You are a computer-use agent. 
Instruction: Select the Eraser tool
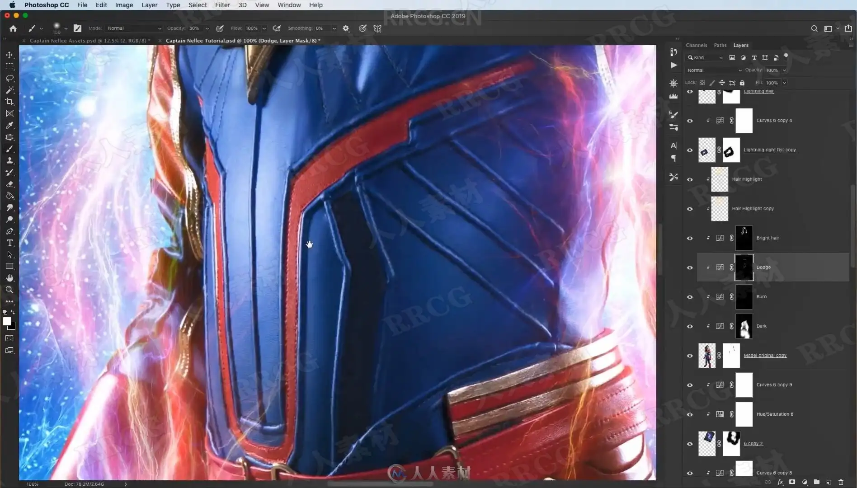point(9,184)
